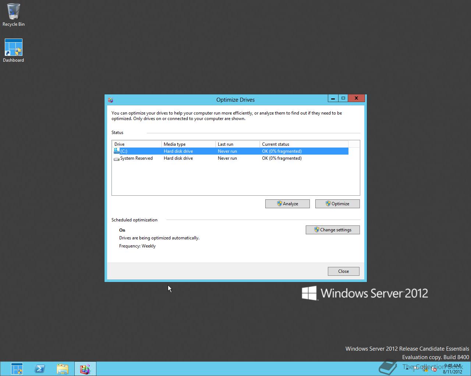
Task: Open Change settings for scheduled optimization
Action: pyautogui.click(x=333, y=230)
